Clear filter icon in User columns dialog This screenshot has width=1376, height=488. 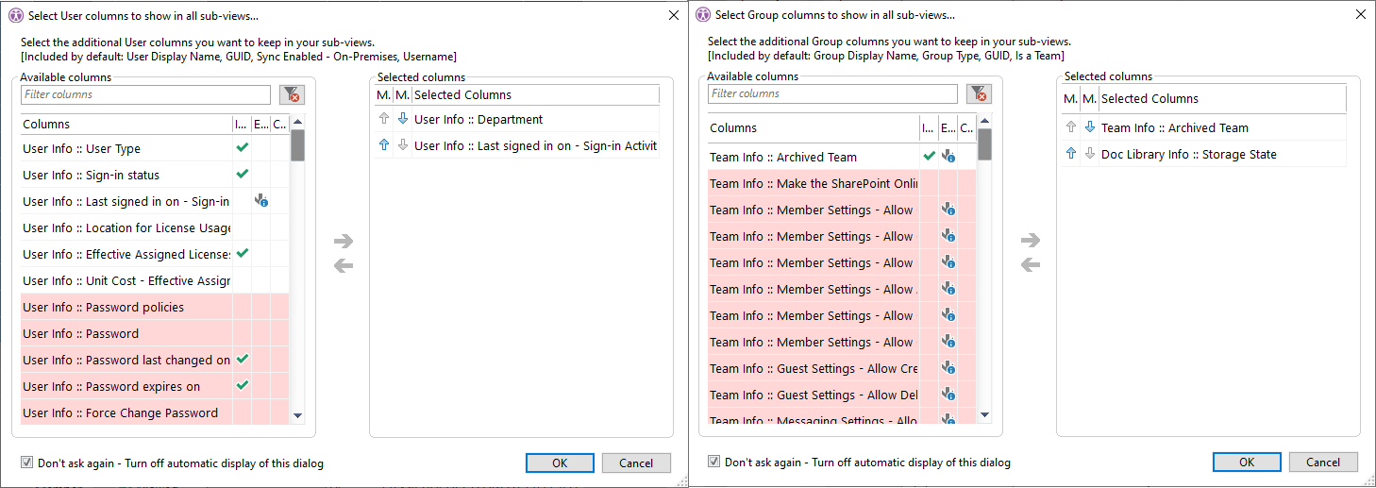[x=292, y=94]
